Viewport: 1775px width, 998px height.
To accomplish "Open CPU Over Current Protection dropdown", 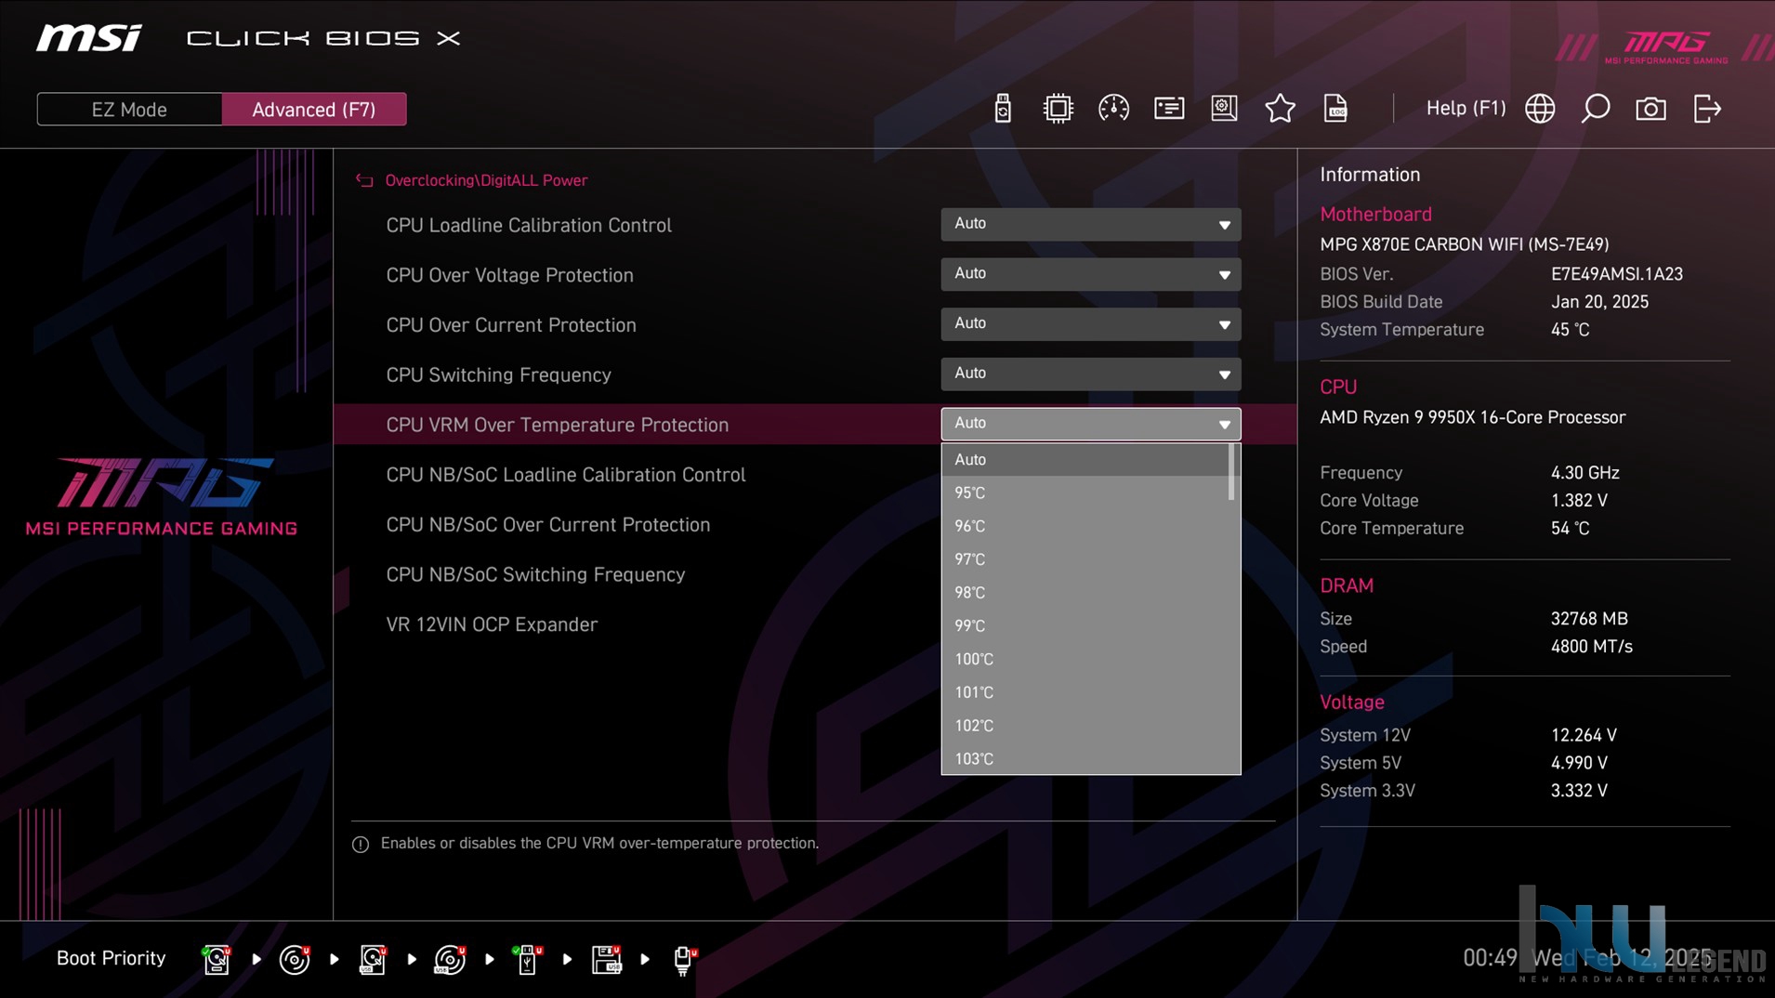I will pyautogui.click(x=1090, y=324).
